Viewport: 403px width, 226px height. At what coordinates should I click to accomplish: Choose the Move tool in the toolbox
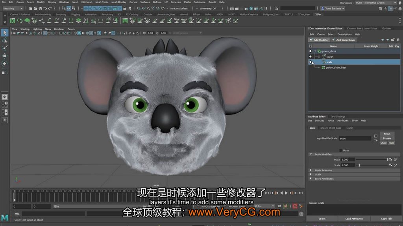[x=5, y=56]
